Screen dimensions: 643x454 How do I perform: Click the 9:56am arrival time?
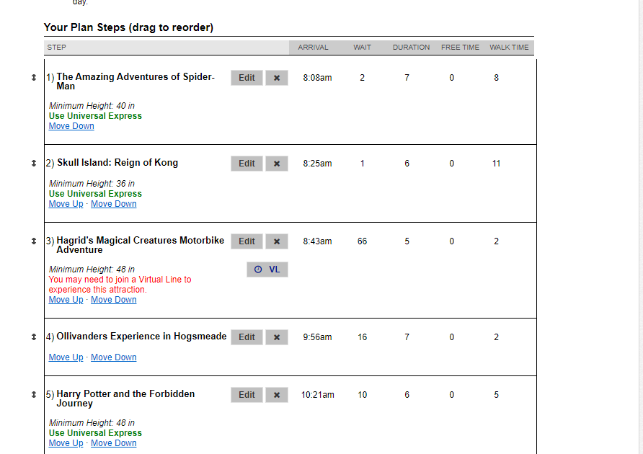click(317, 337)
